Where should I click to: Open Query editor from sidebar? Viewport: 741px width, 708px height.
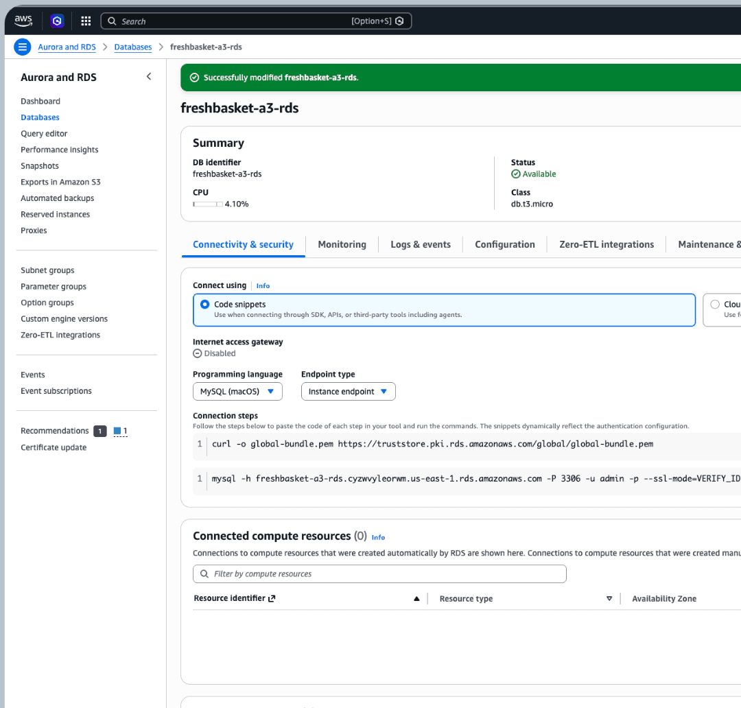click(x=44, y=133)
